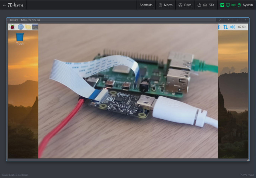Maximize the Stream window
The height and width of the screenshot is (178, 256).
pos(237,20)
